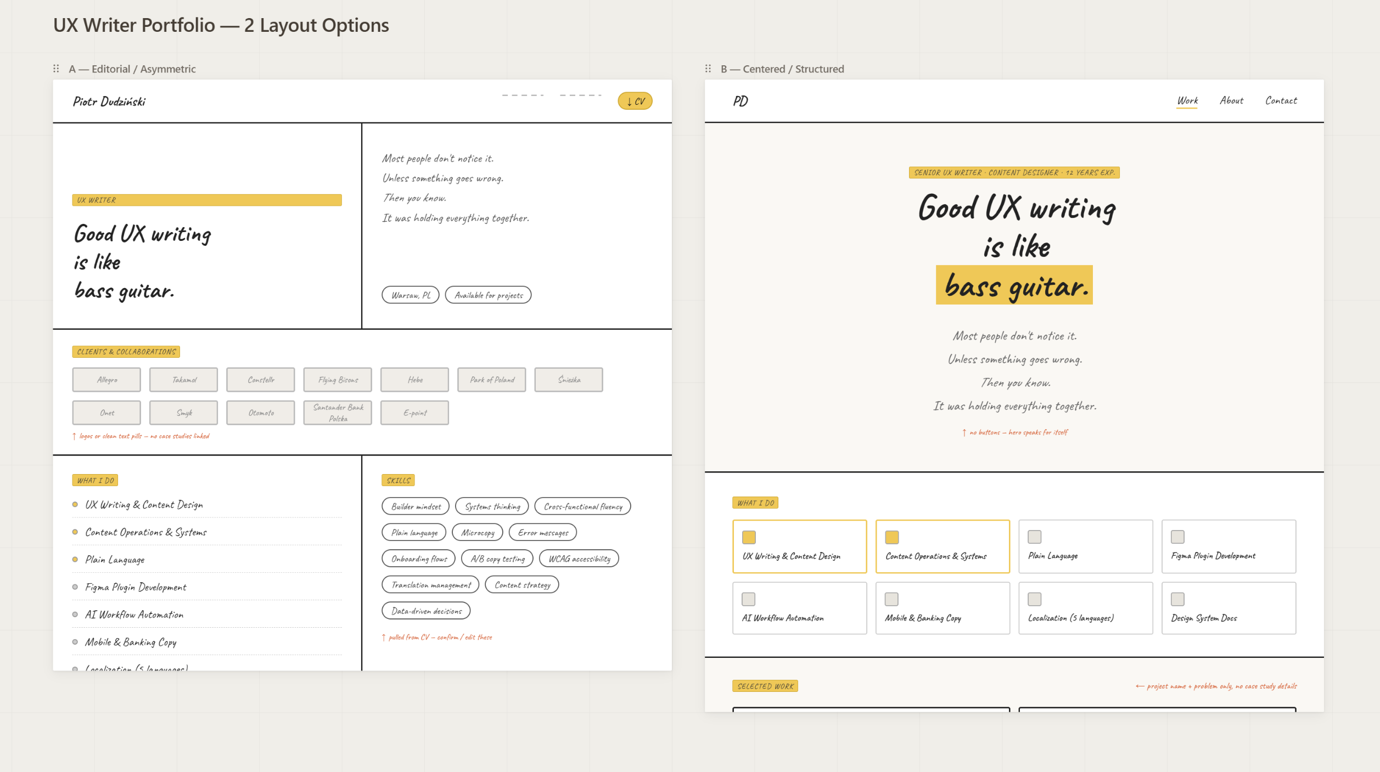Click the Plain Language card icon in layout B
Screen dimensions: 1380x772
[x=1035, y=537]
